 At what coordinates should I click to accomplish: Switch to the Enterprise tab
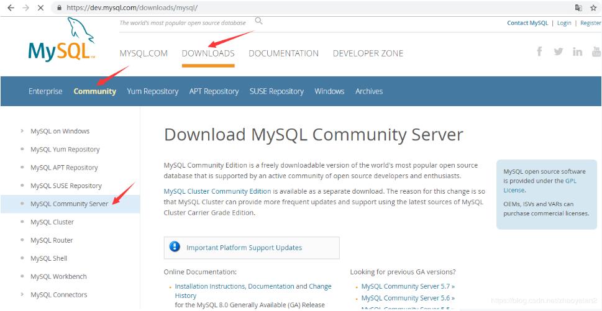coord(45,91)
